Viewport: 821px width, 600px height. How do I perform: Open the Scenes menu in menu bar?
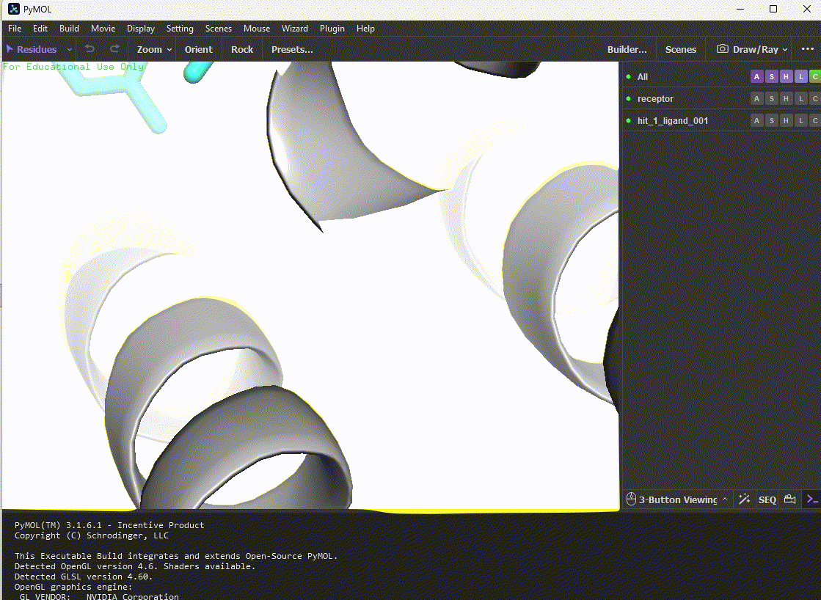click(219, 29)
